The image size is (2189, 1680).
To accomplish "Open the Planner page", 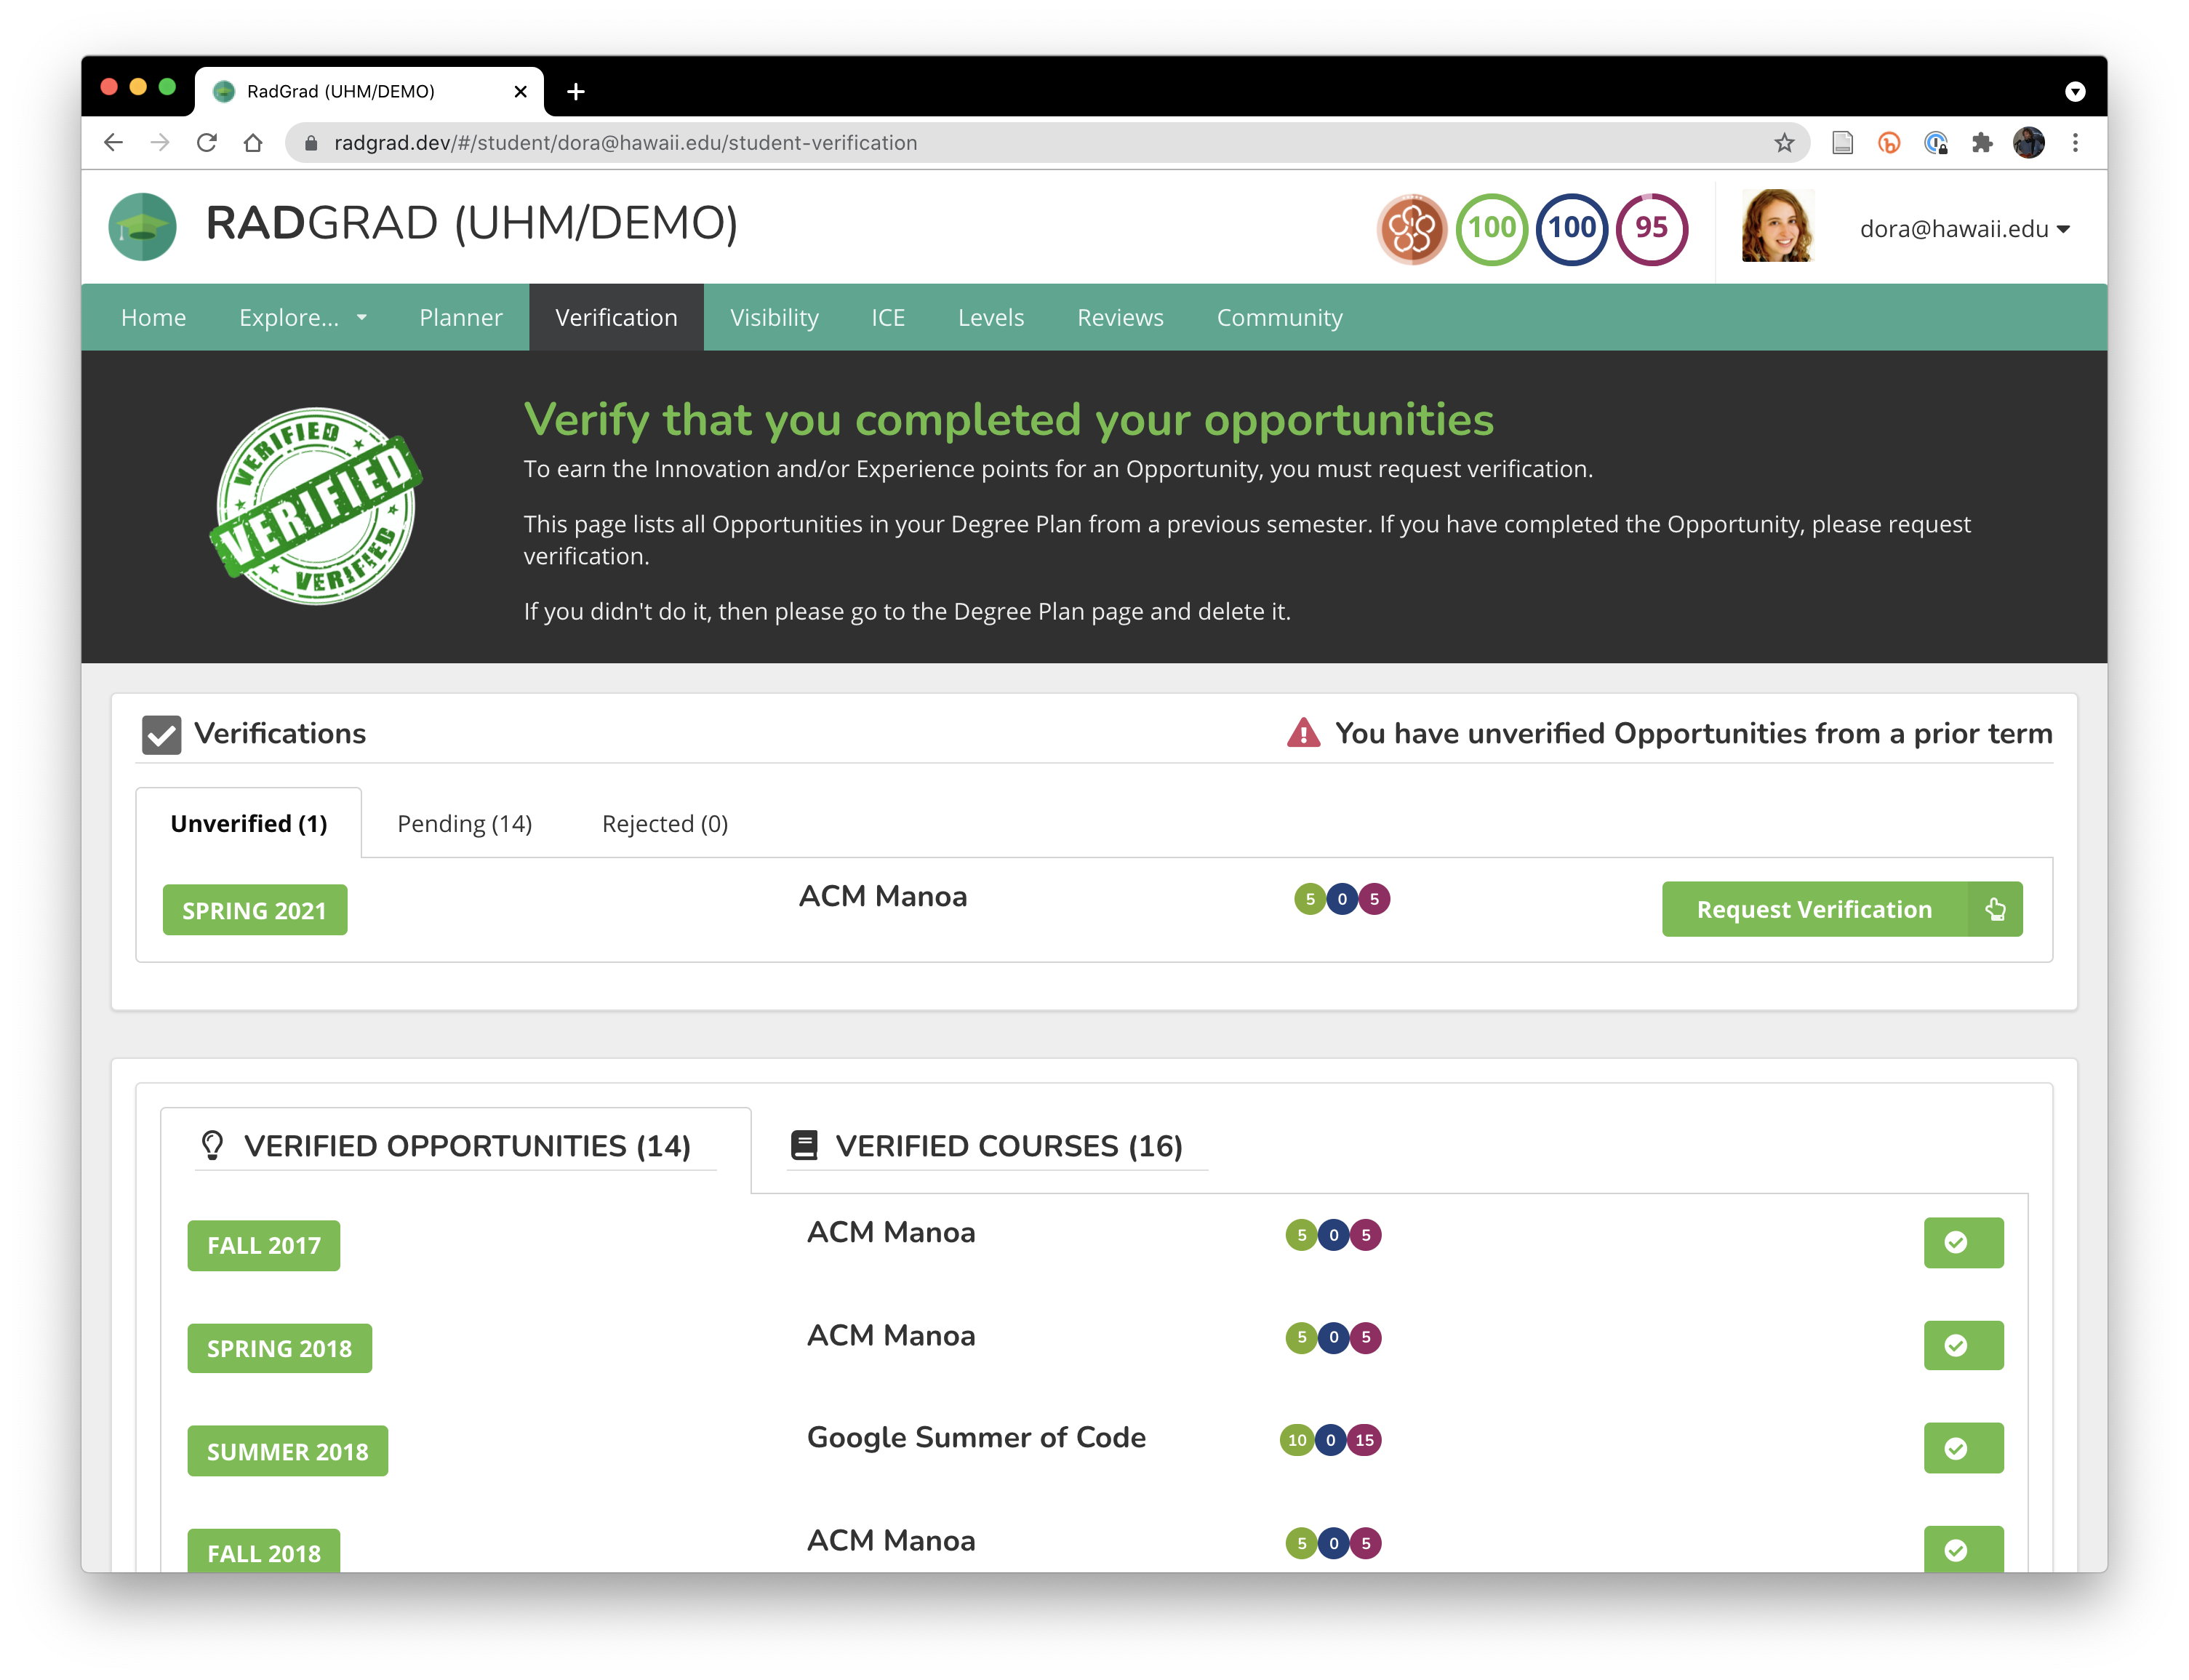I will click(x=460, y=317).
